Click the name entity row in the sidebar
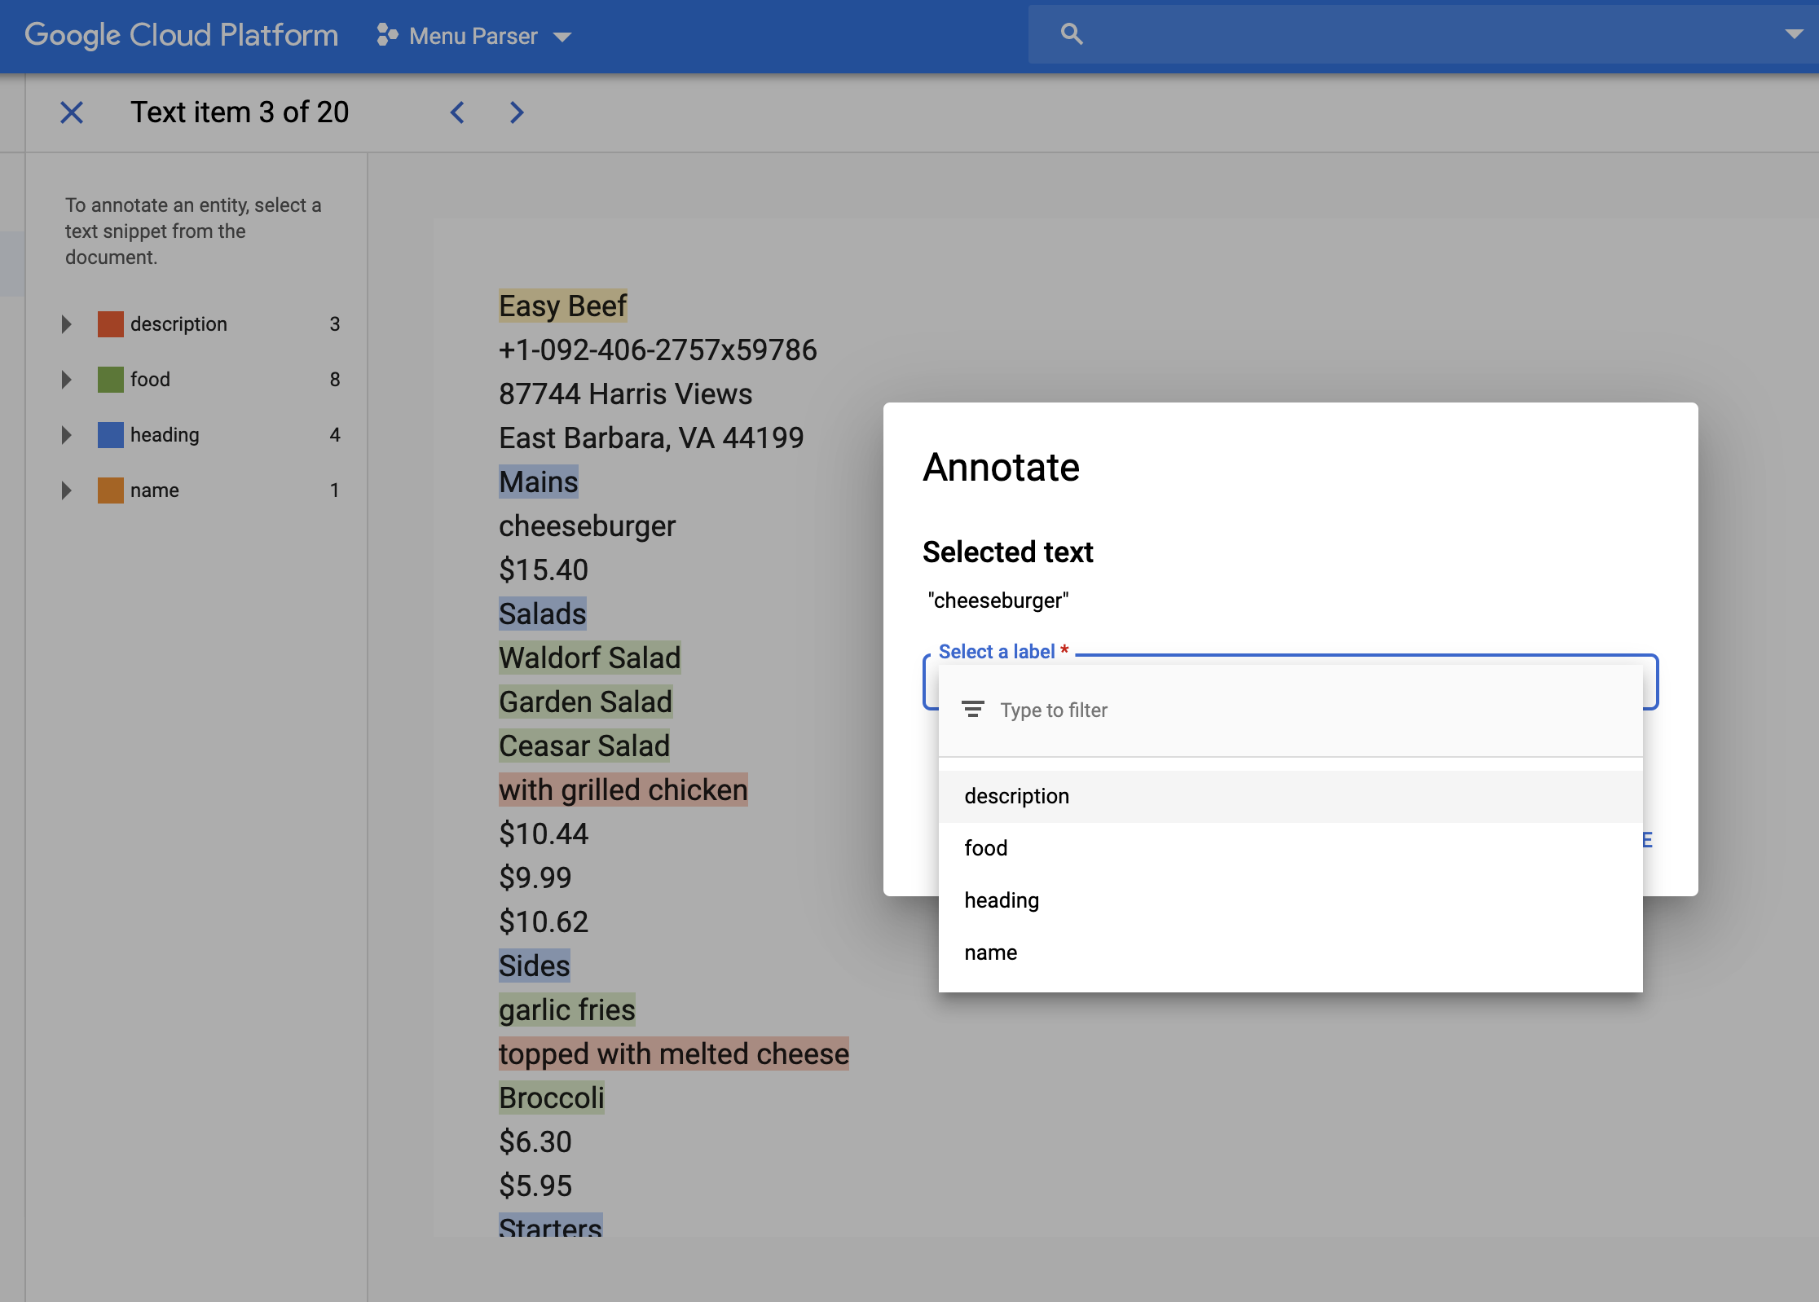 155,490
